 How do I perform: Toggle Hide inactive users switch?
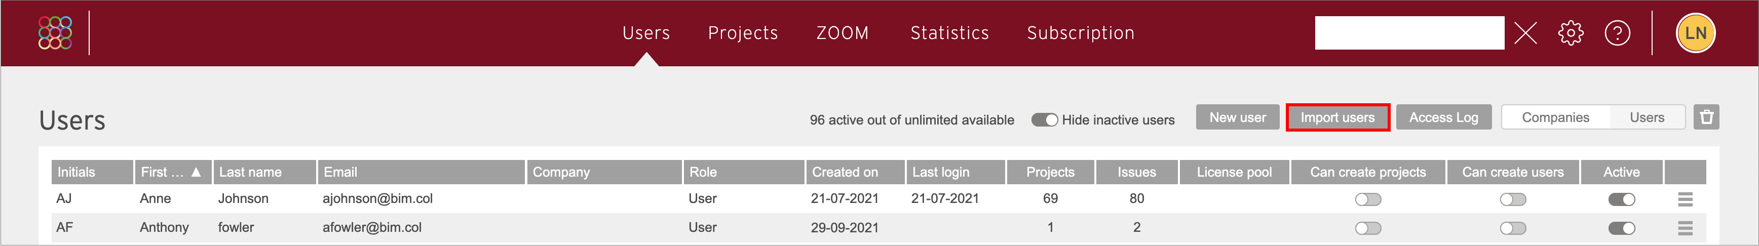tap(1044, 120)
